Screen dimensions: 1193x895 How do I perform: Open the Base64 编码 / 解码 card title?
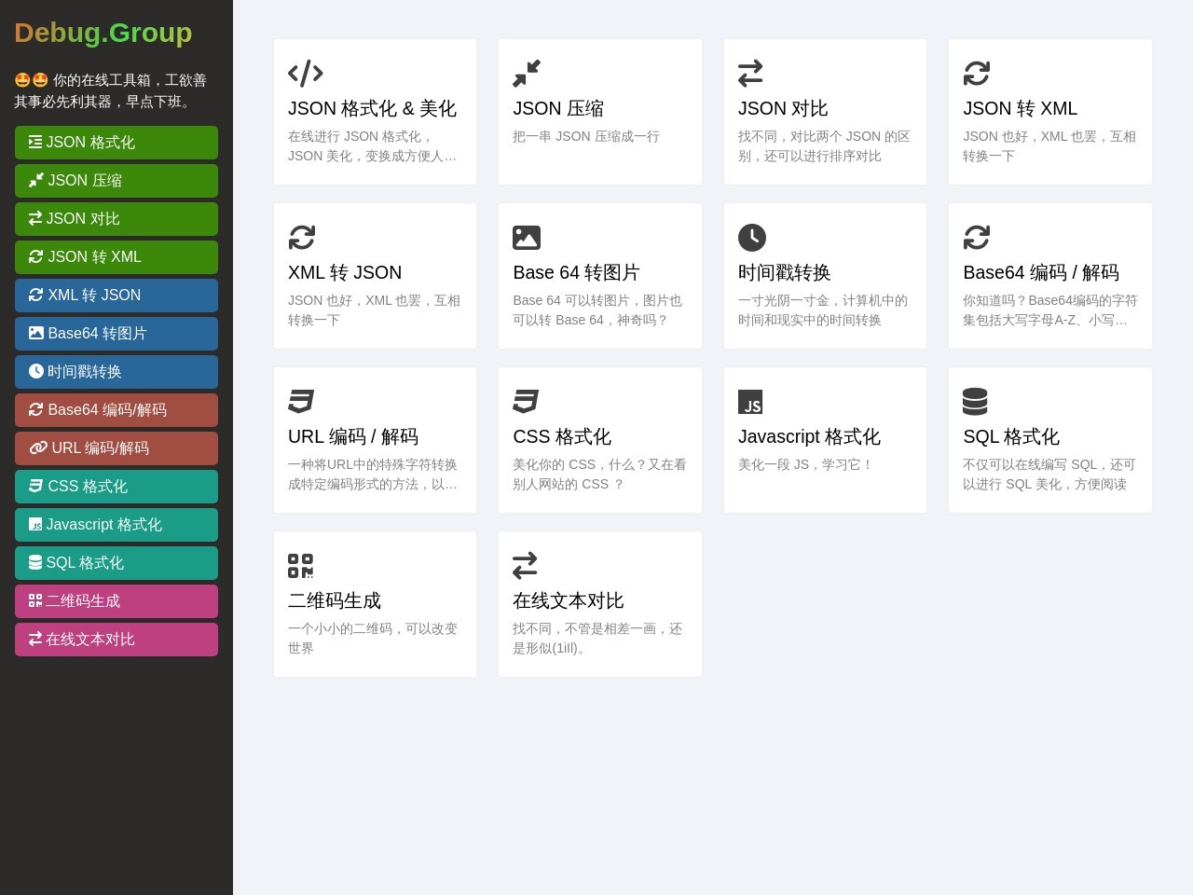(x=1041, y=272)
